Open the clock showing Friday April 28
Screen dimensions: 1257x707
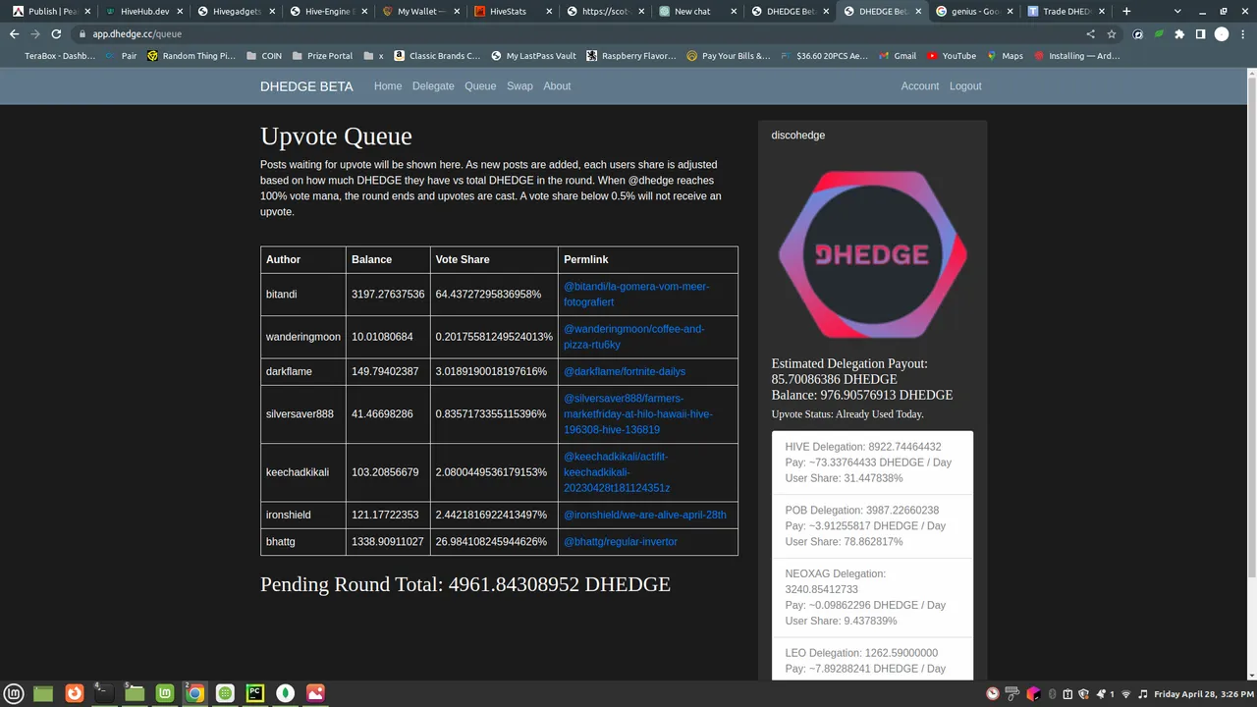1204,694
